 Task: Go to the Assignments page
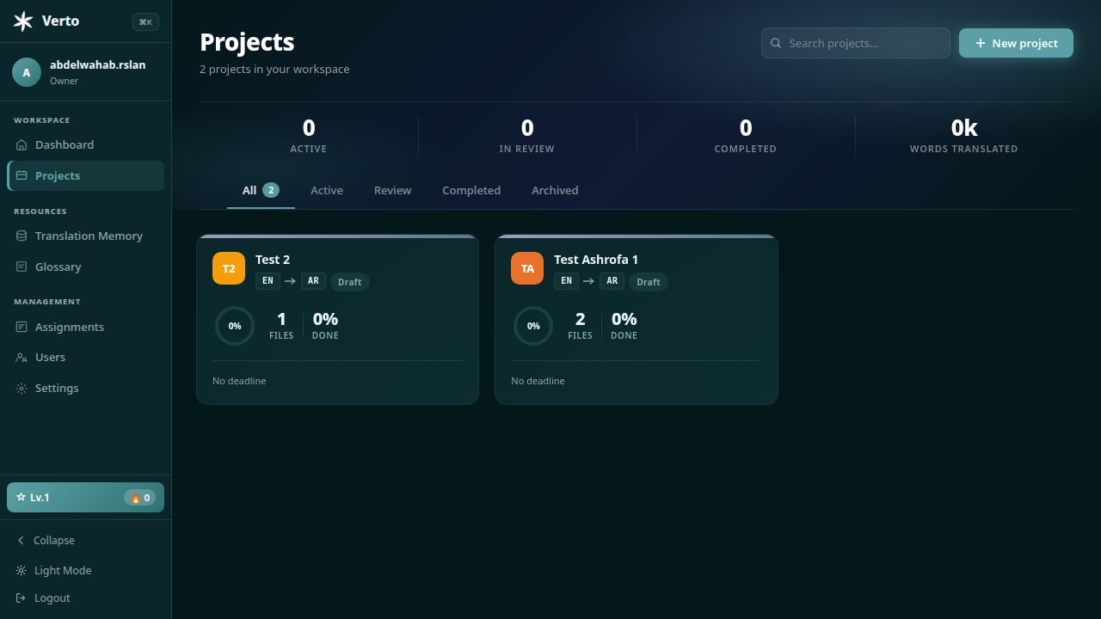coord(86,327)
